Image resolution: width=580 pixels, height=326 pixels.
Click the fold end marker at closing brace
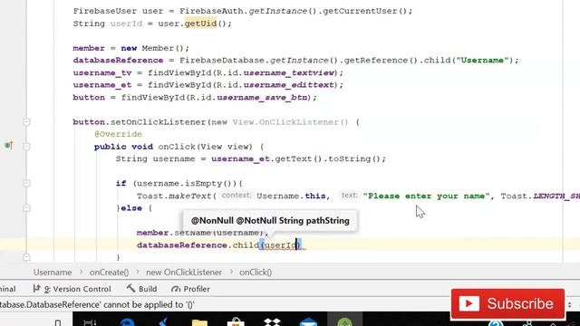pos(26,257)
